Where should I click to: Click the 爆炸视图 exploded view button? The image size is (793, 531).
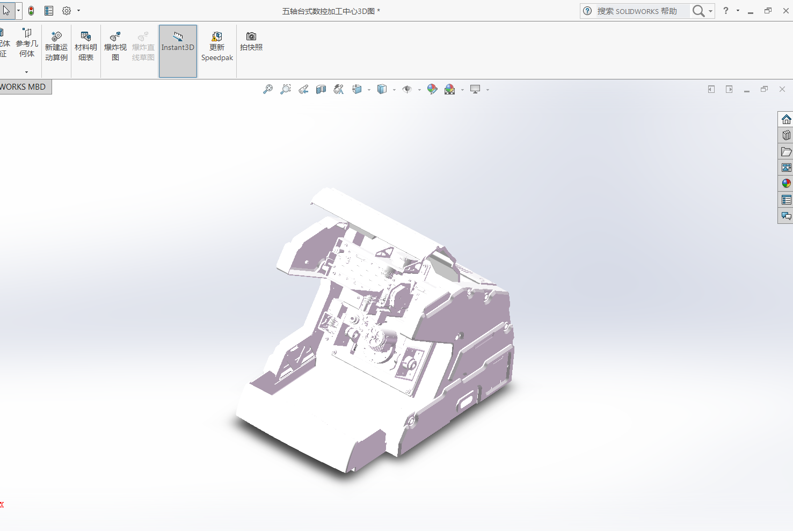pos(115,47)
